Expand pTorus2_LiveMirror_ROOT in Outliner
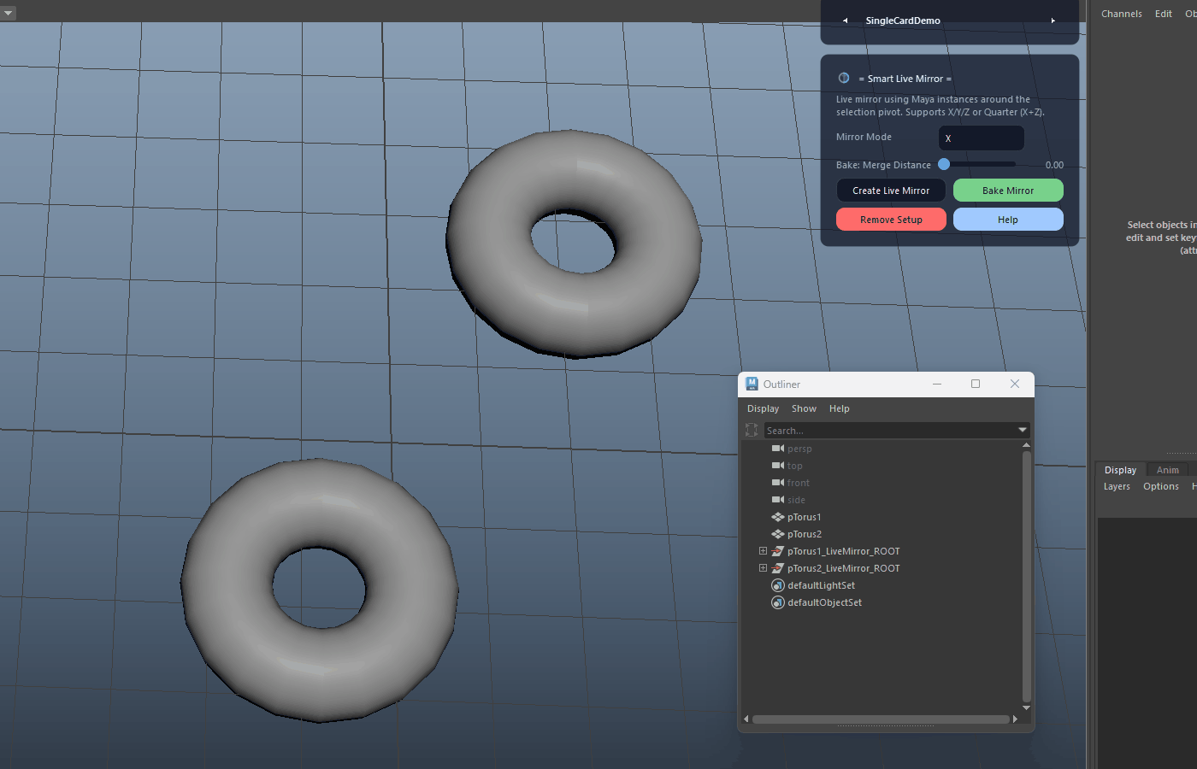 [763, 568]
